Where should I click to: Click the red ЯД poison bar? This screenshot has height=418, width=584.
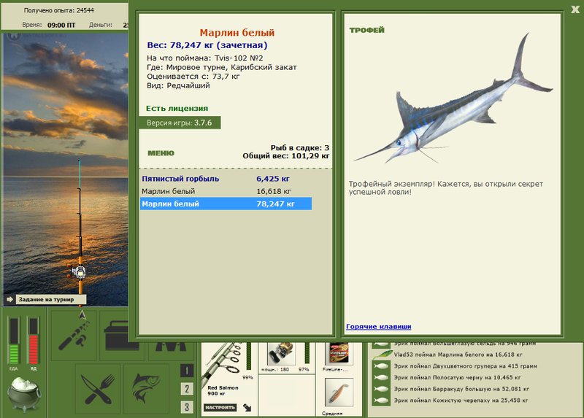(x=33, y=341)
